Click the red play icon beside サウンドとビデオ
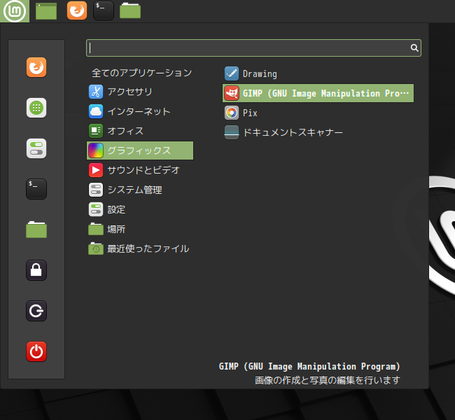 click(96, 170)
